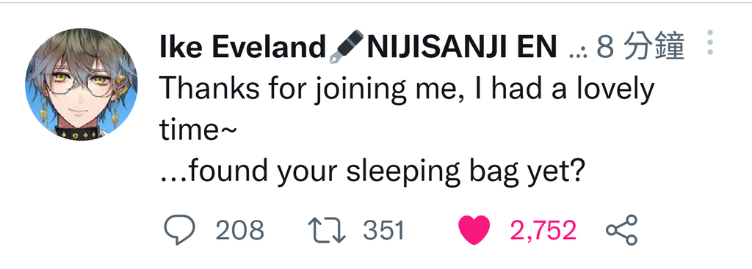
Task: Click the 351 retweet count
Action: [x=384, y=230]
